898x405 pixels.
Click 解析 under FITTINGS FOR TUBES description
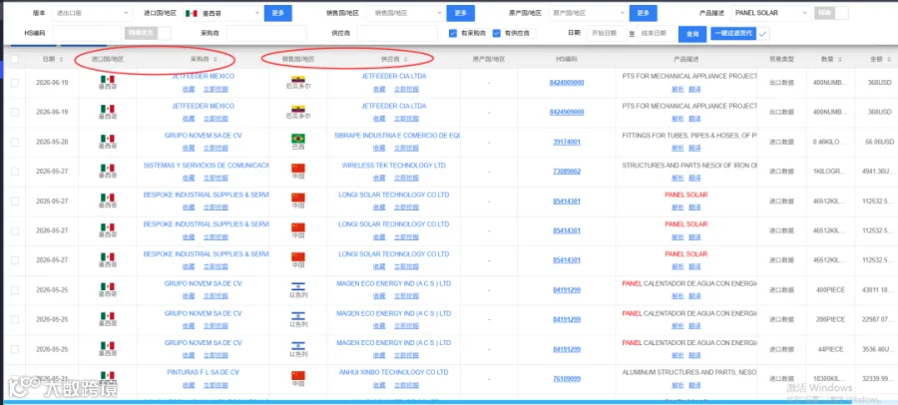pos(677,148)
